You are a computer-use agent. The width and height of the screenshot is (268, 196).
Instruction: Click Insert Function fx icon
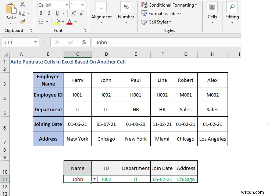pos(84,42)
